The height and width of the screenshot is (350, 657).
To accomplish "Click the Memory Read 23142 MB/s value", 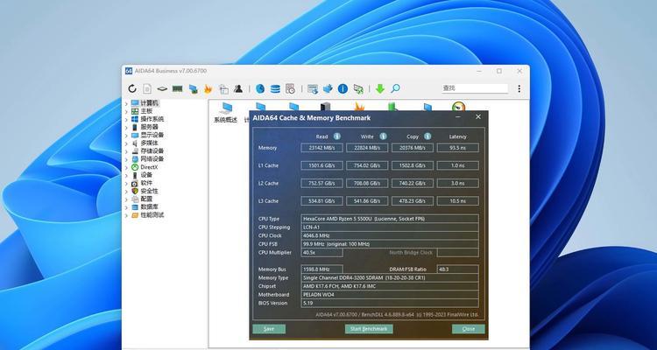I will (x=321, y=148).
